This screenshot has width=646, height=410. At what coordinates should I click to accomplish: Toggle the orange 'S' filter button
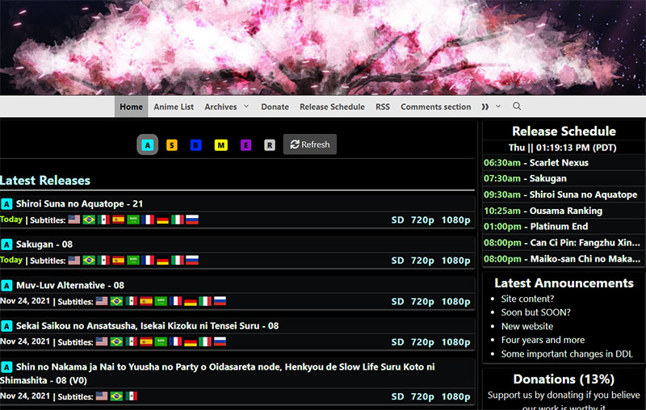172,145
